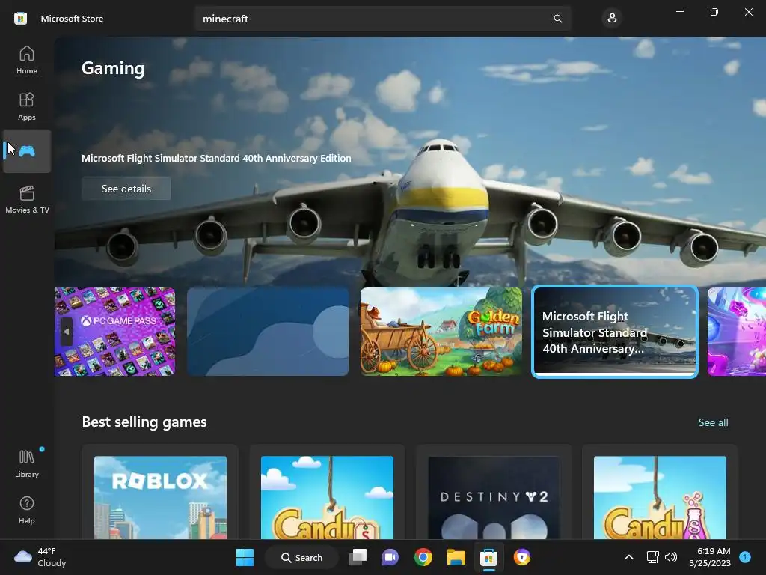Open the Brave browser taskbar icon

[x=521, y=557]
